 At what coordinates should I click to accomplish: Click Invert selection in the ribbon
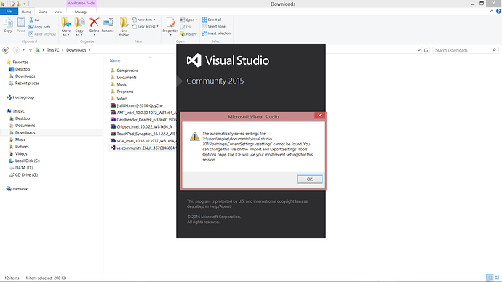point(216,33)
